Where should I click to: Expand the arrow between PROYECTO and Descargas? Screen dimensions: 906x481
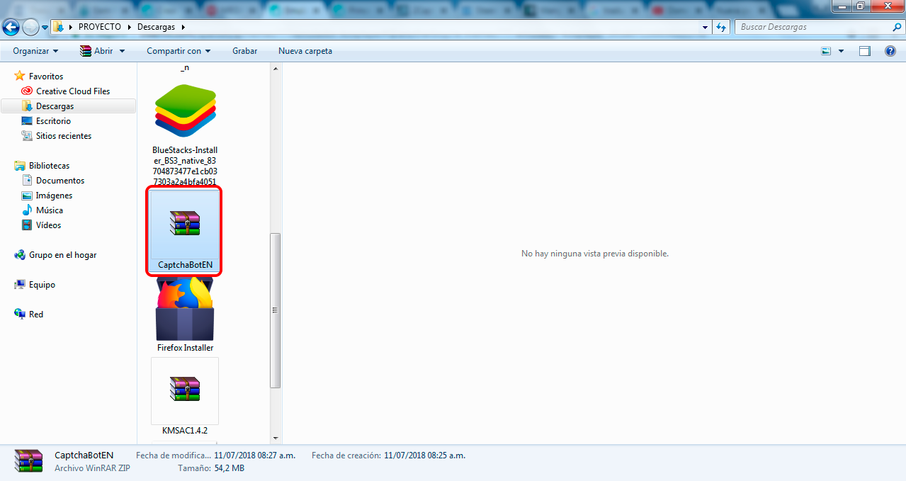point(130,27)
